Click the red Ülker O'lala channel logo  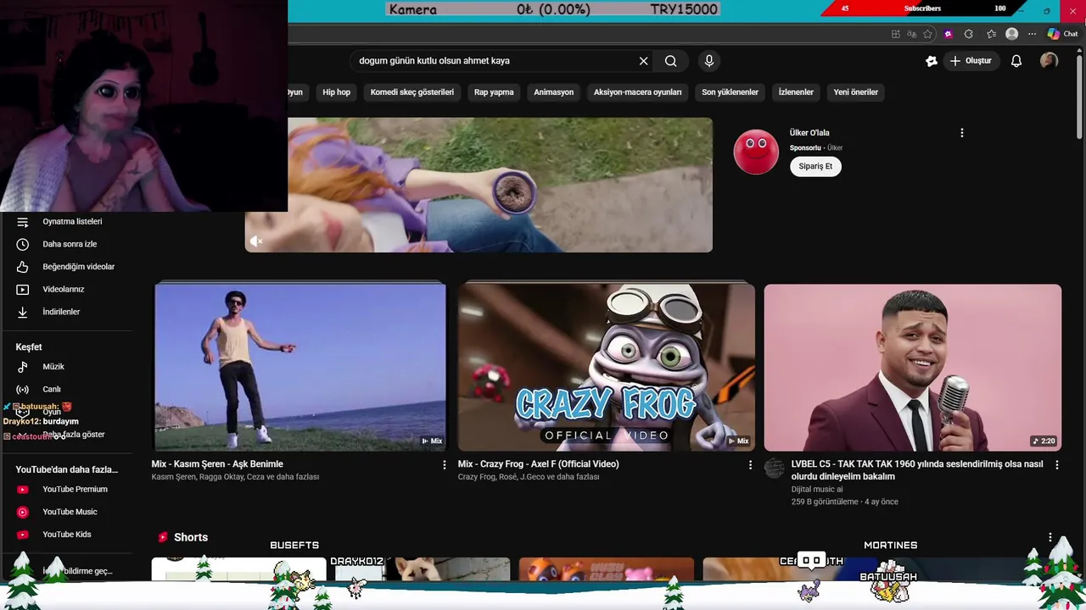tap(755, 152)
